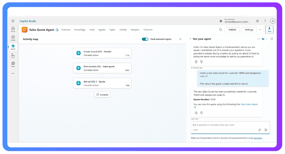
Task: Click the Complete status node
Action: 102,95
